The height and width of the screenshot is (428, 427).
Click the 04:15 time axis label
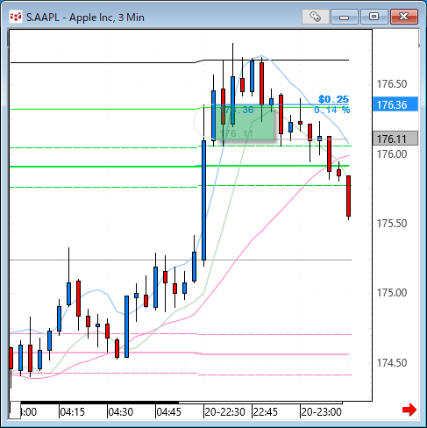[72, 412]
